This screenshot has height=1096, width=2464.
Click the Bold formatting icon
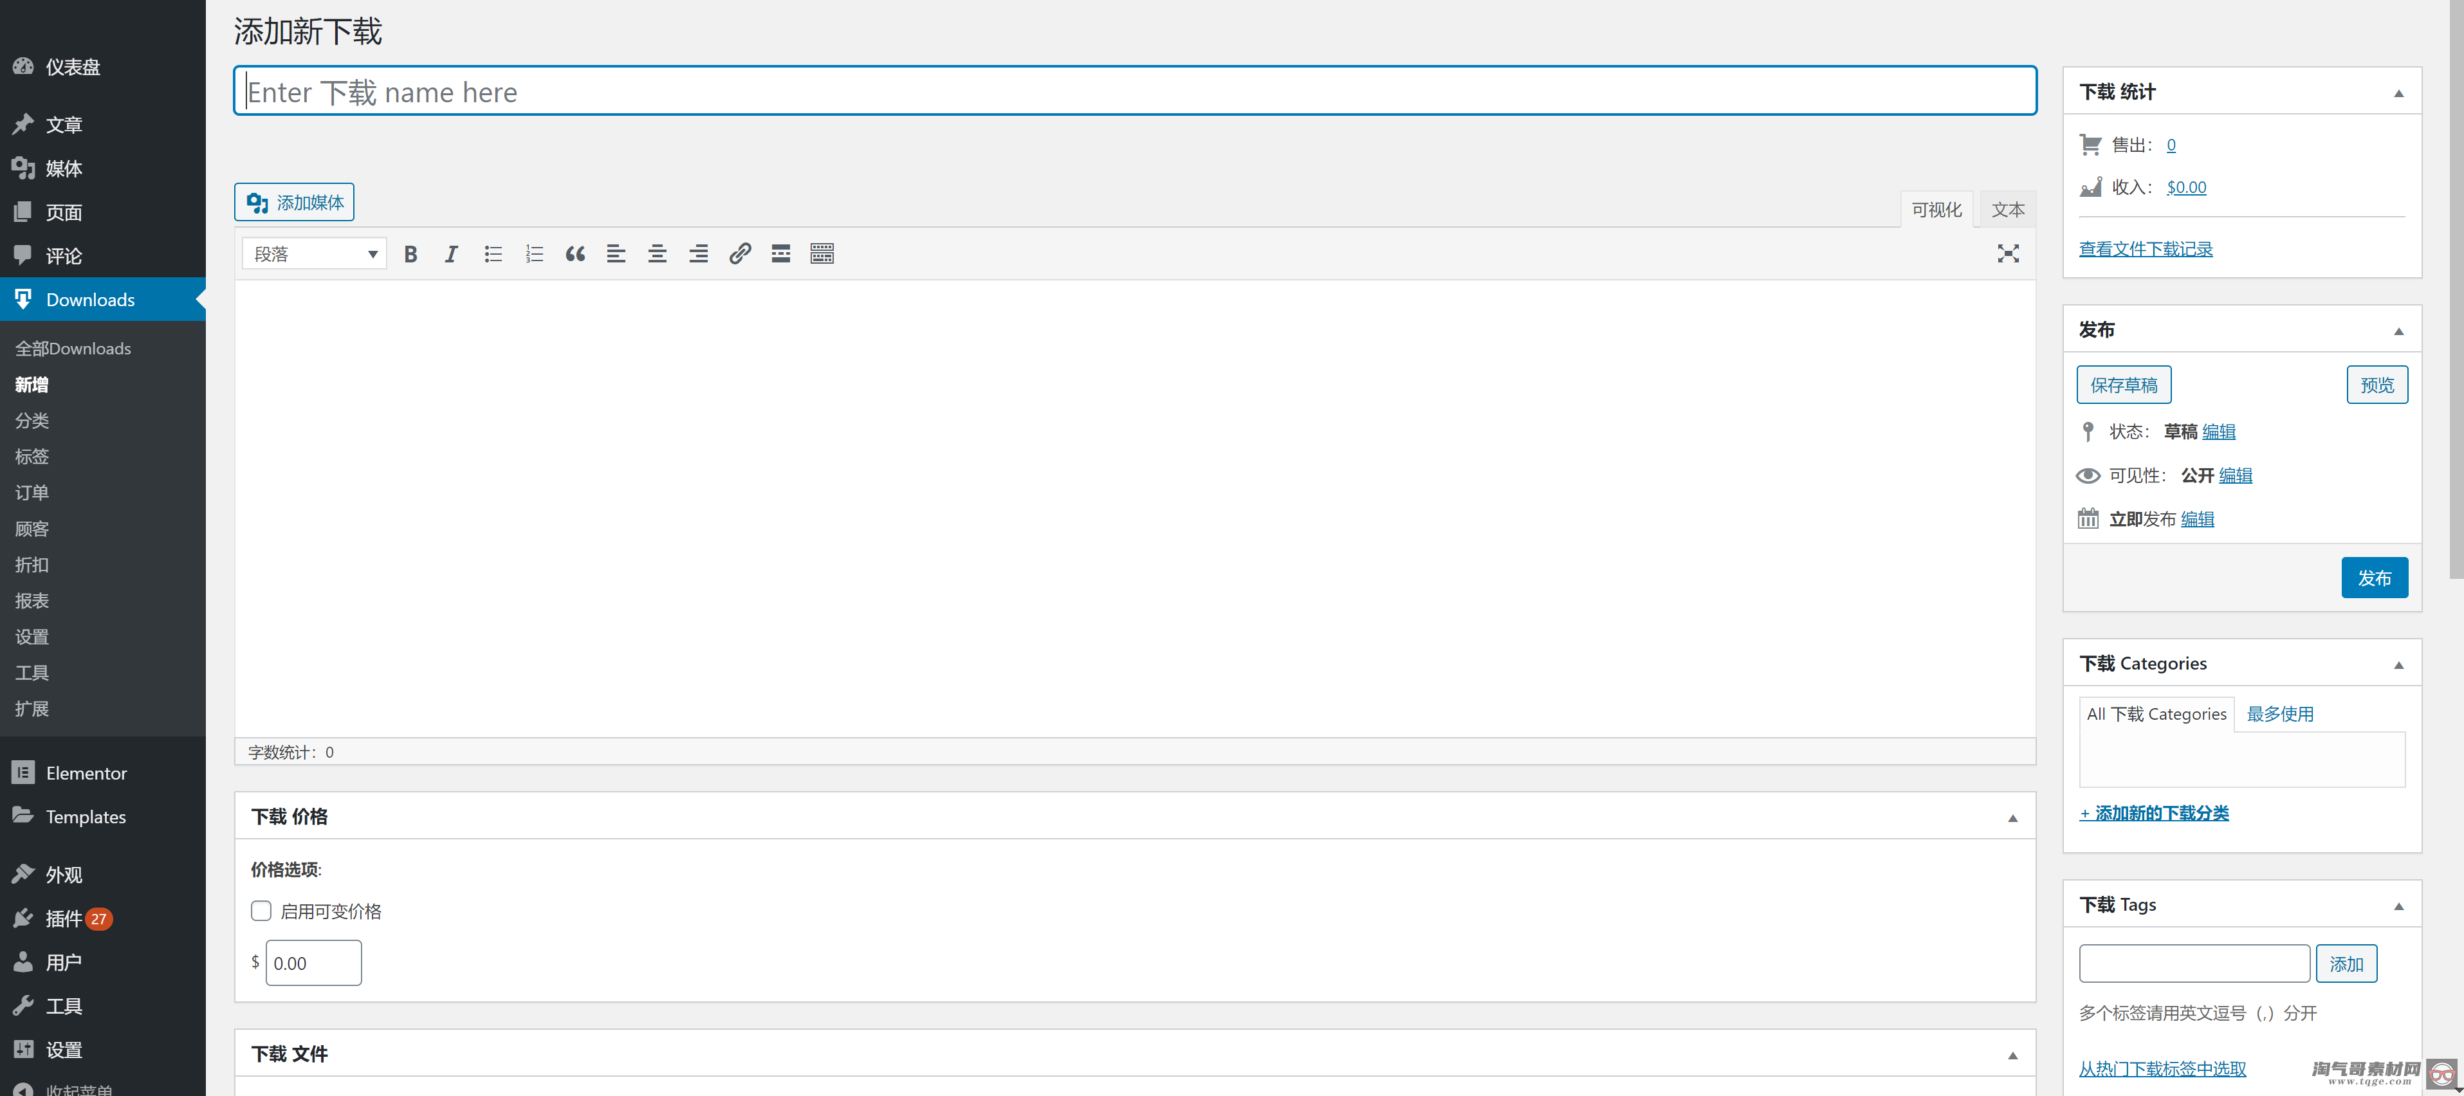[410, 253]
